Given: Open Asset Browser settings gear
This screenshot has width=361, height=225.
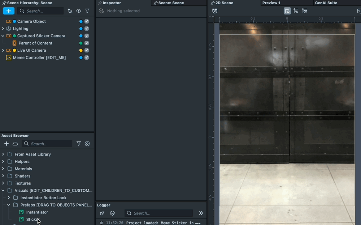Looking at the screenshot, I should [x=87, y=144].
